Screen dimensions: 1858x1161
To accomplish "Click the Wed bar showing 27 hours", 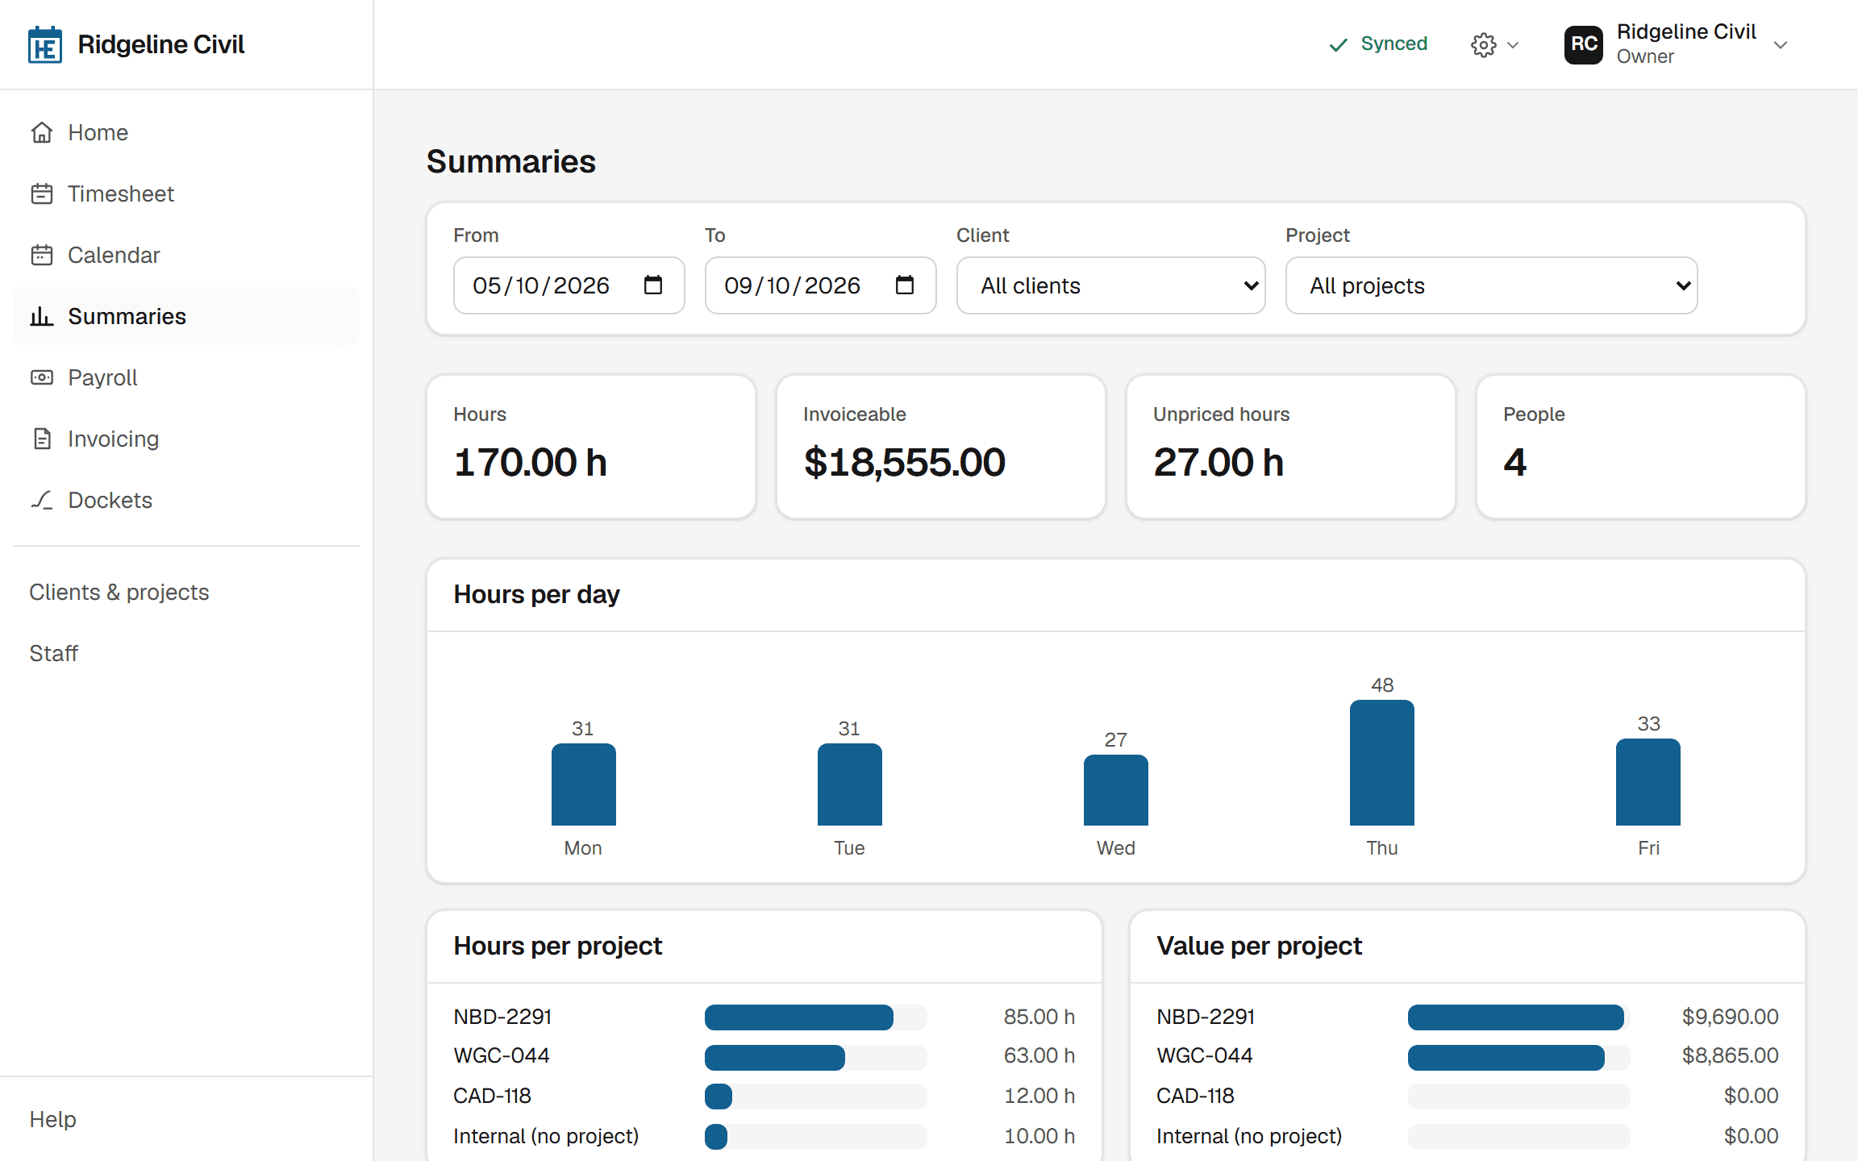I will pos(1115,790).
